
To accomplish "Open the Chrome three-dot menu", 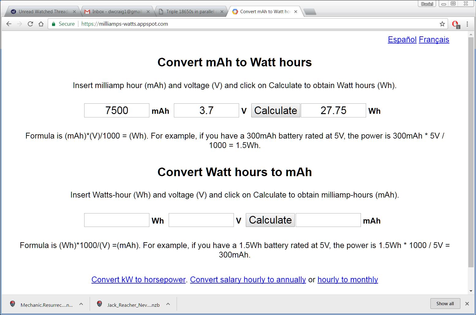I will [467, 24].
